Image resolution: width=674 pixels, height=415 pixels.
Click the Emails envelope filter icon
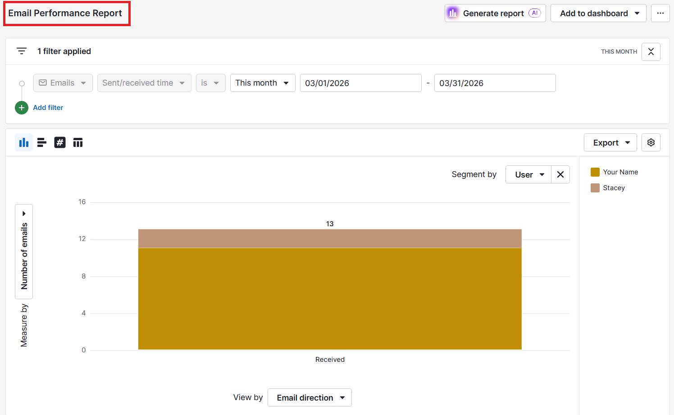click(x=43, y=83)
